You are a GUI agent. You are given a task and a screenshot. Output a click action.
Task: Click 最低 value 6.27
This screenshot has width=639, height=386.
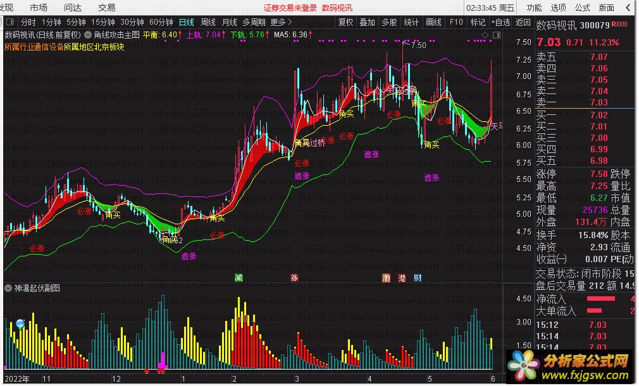[x=599, y=198]
